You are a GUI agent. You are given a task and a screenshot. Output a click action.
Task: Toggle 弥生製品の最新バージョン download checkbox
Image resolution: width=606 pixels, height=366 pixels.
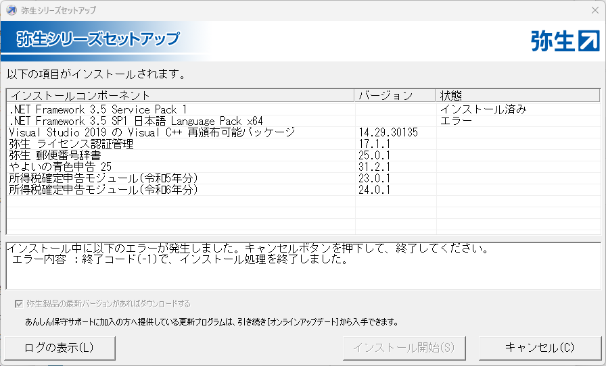[x=18, y=304]
